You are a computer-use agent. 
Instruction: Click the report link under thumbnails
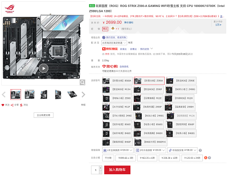[x=83, y=105]
